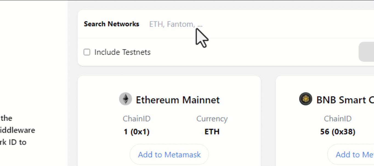Click the 'Search Networks' label

tap(111, 24)
